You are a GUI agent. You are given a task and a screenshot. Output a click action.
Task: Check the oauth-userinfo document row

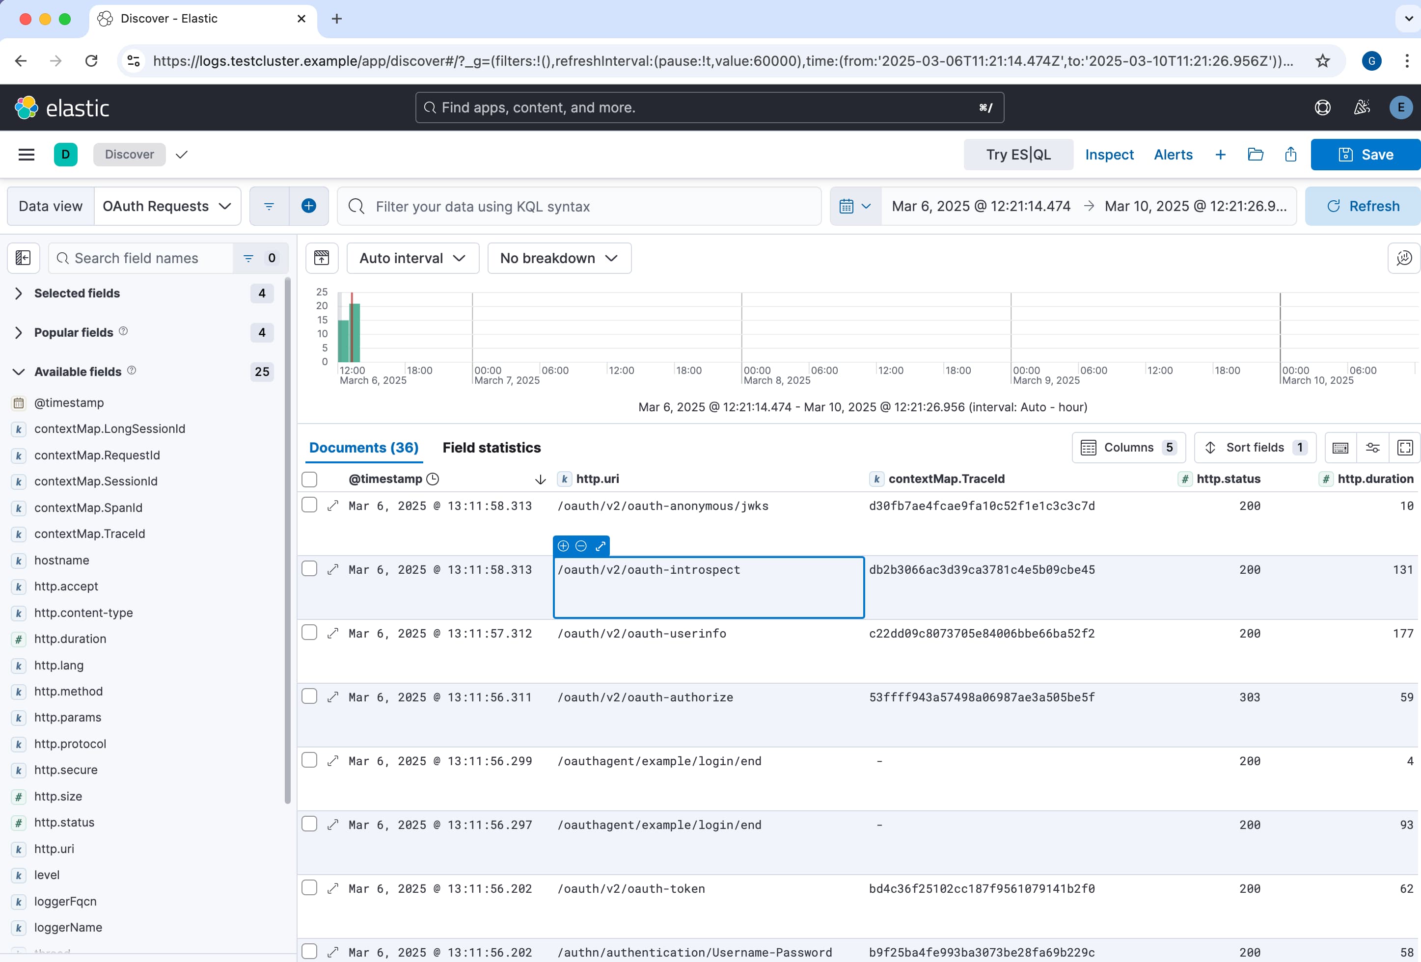(x=310, y=633)
